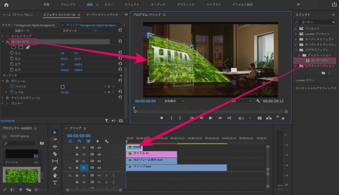
Task: Reset the コーナーピン effect parameters
Action: (x=120, y=41)
